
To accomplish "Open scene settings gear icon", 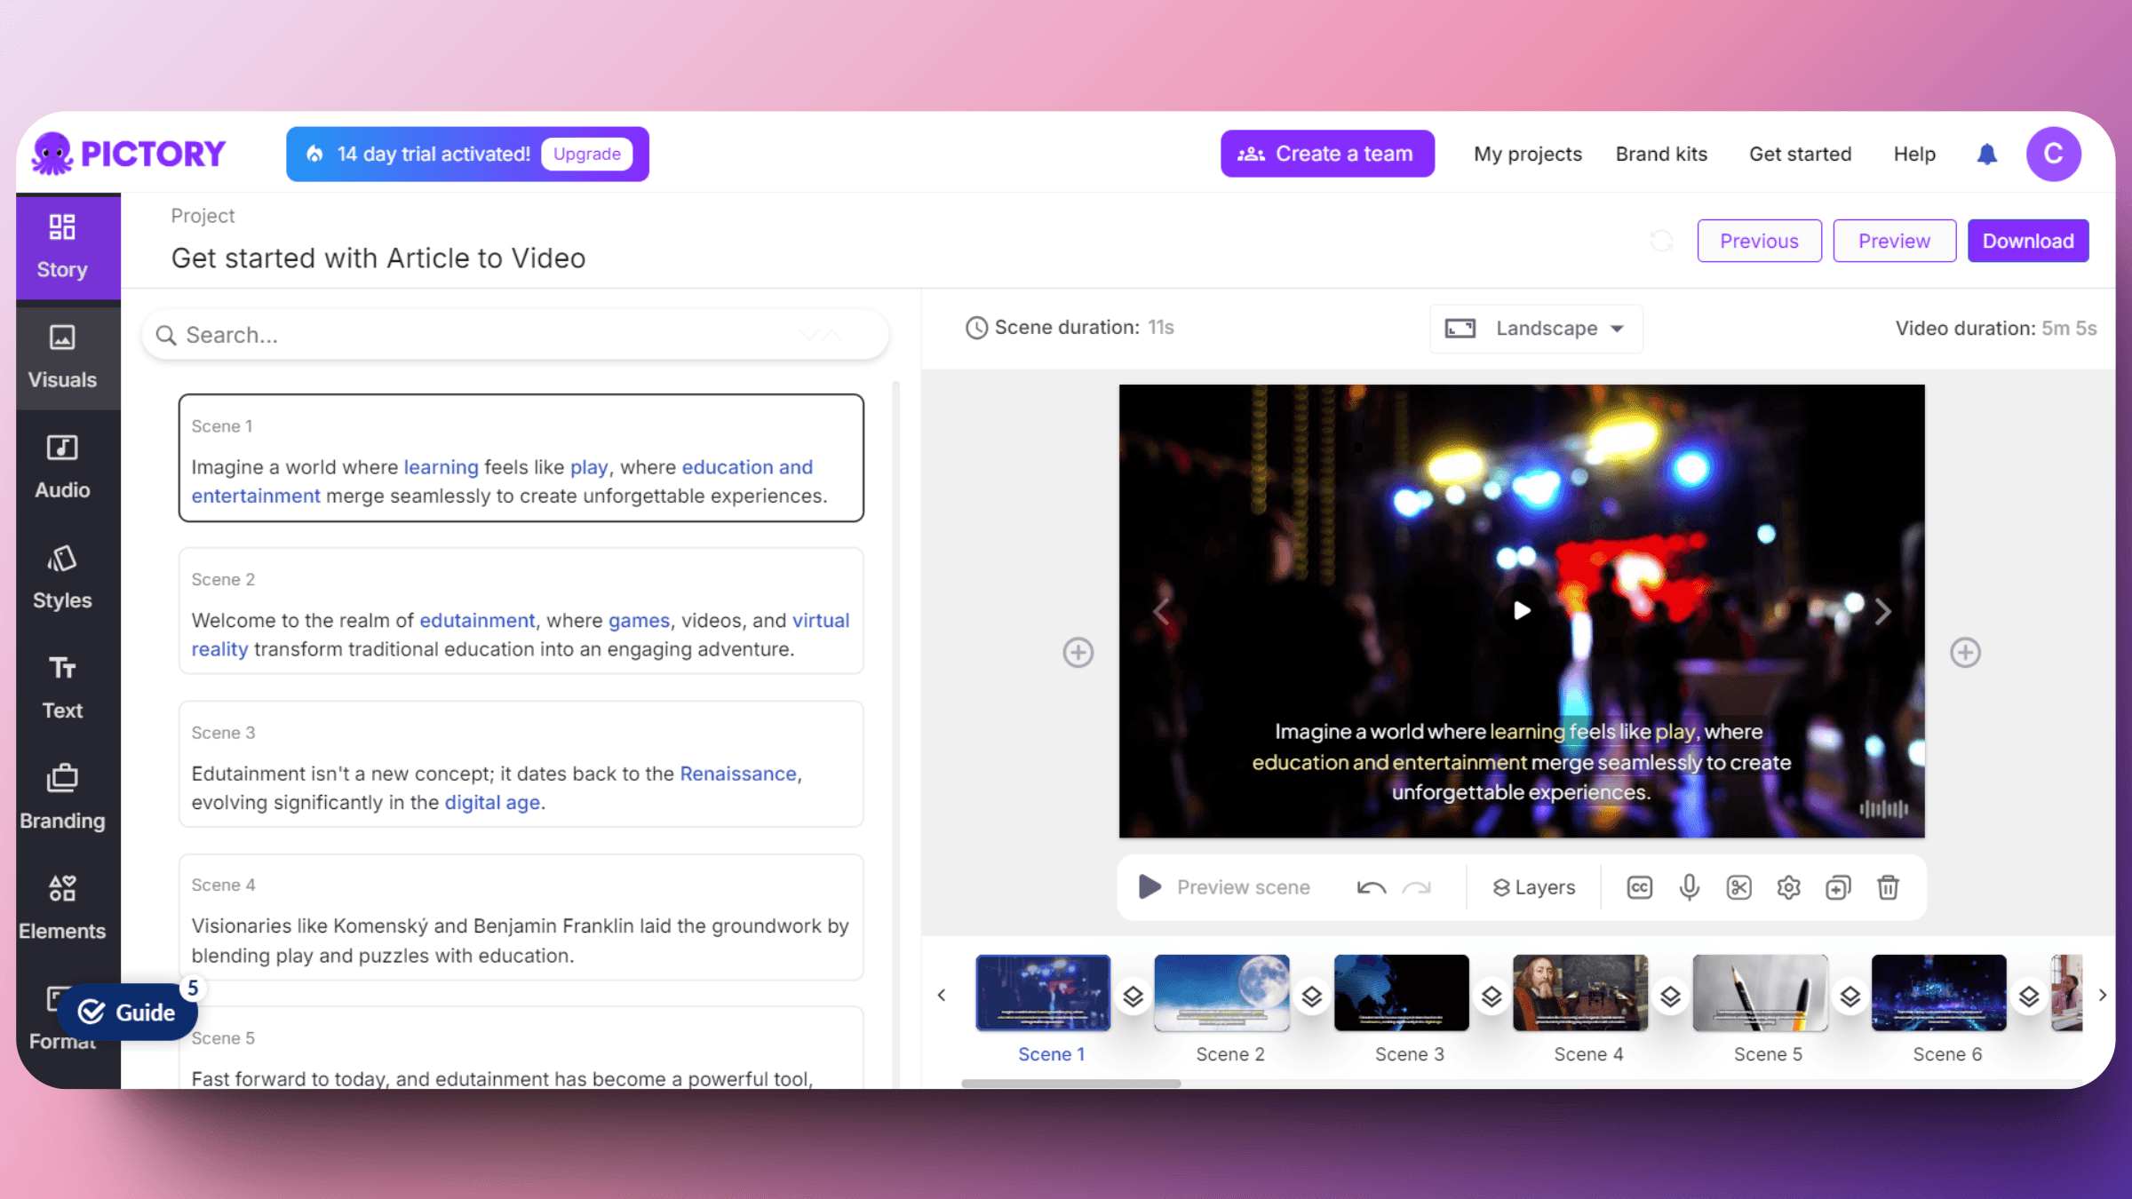I will click(1788, 887).
